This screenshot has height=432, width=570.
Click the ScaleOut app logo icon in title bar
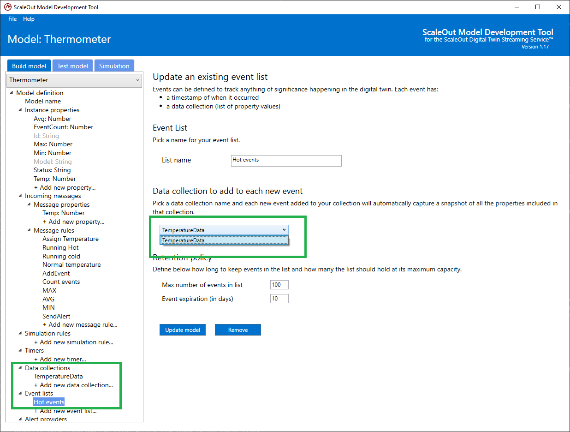tap(7, 7)
